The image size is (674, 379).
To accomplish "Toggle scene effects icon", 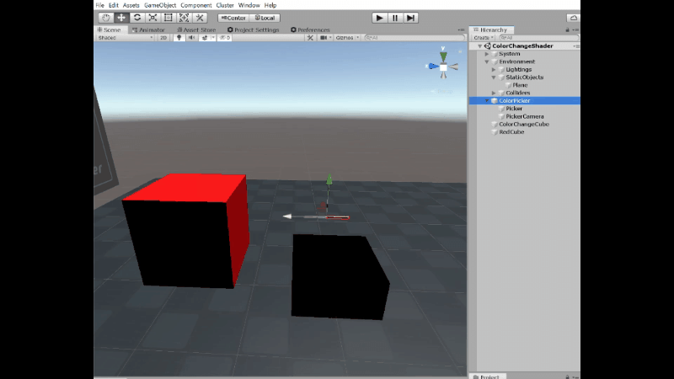I will (205, 38).
